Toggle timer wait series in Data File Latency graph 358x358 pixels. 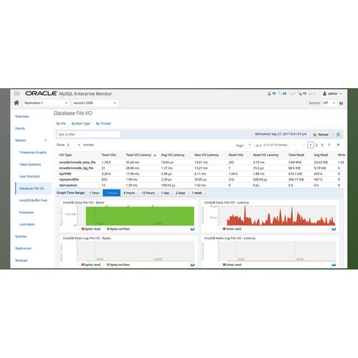tap(232, 229)
